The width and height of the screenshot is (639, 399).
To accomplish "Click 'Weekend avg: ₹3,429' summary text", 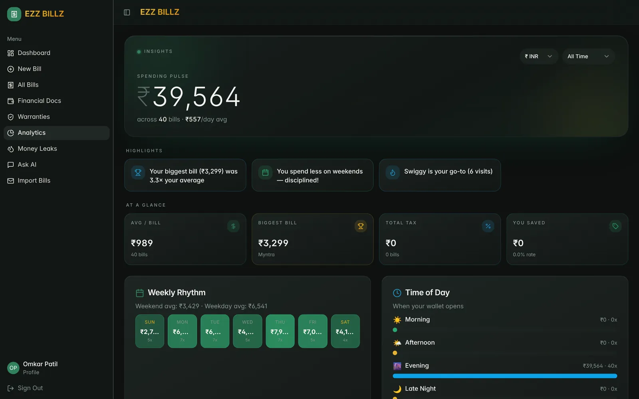I will point(167,306).
